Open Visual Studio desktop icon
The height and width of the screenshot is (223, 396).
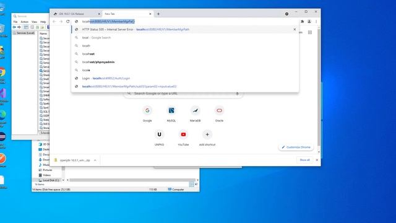pyautogui.click(x=3, y=97)
